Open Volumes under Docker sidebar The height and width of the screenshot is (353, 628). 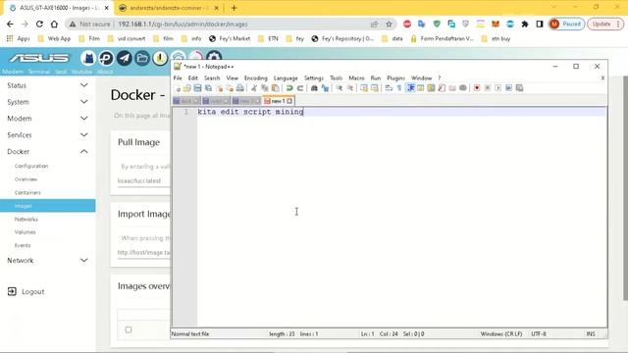click(x=25, y=232)
